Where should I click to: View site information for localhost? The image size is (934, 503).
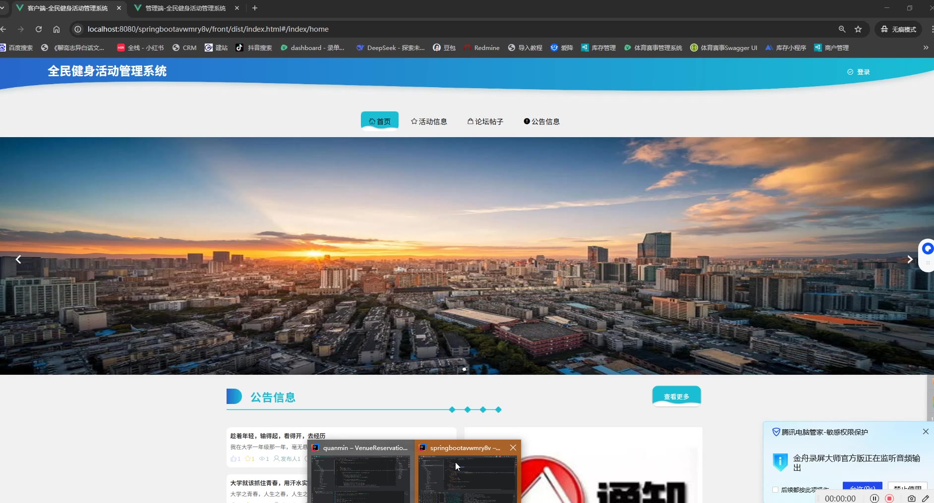point(78,29)
